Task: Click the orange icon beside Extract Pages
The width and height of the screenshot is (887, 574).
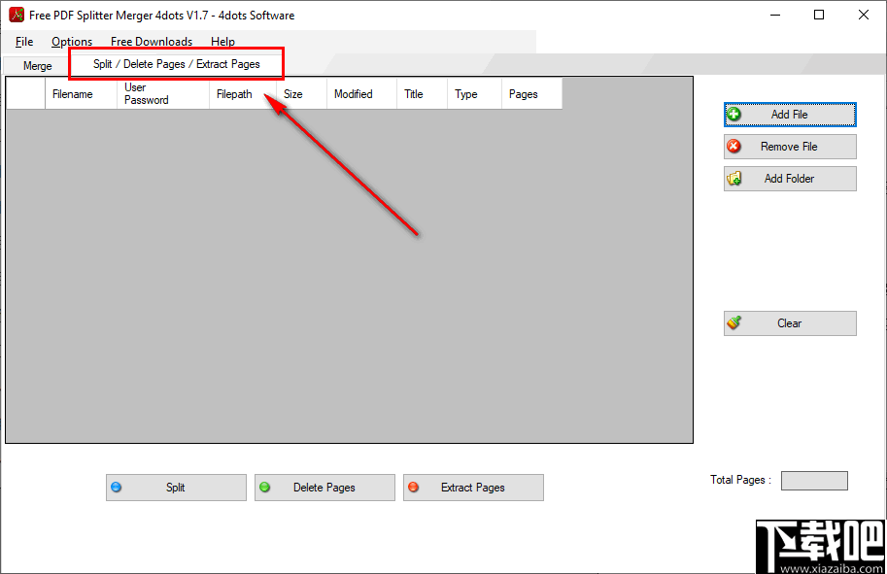Action: pyautogui.click(x=415, y=487)
